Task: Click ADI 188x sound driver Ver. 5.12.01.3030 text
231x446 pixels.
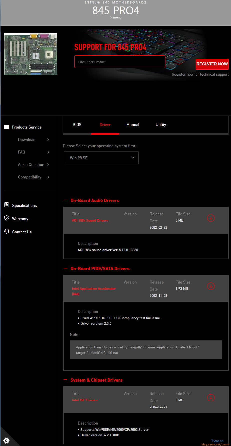Action: (x=108, y=250)
